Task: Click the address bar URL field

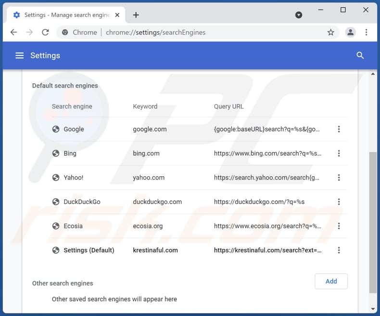Action: pos(192,32)
